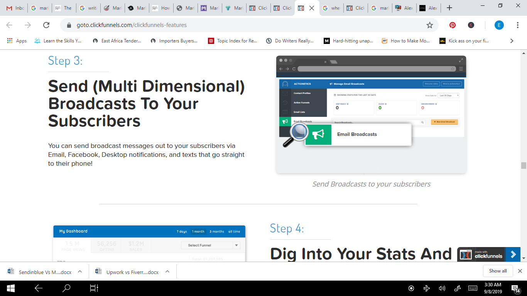Switch to the Gmail Inbox tab

click(15, 8)
